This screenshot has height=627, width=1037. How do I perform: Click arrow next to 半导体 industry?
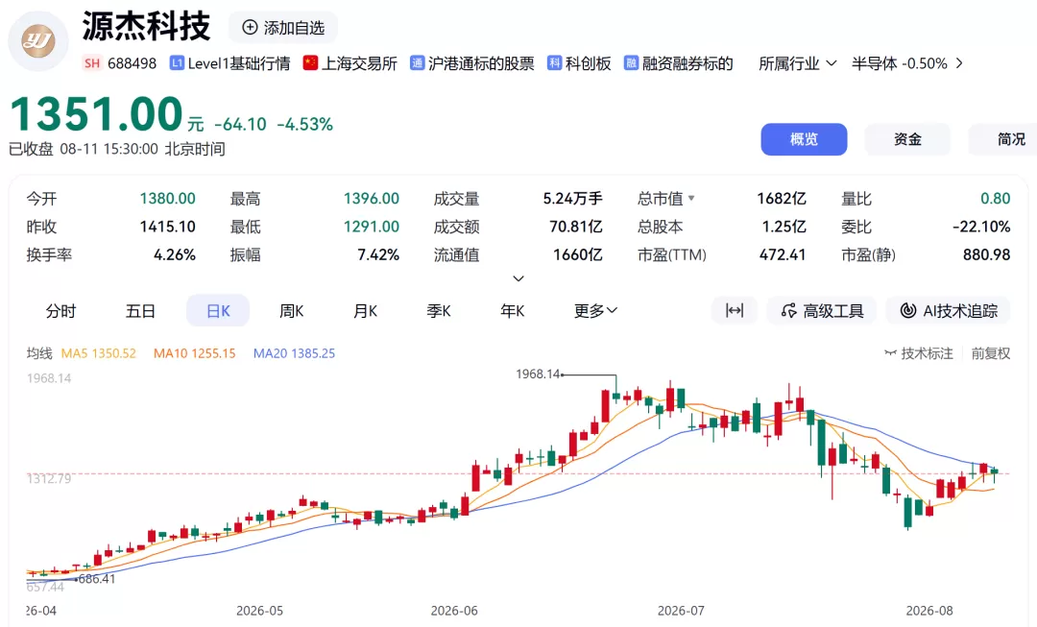point(959,63)
